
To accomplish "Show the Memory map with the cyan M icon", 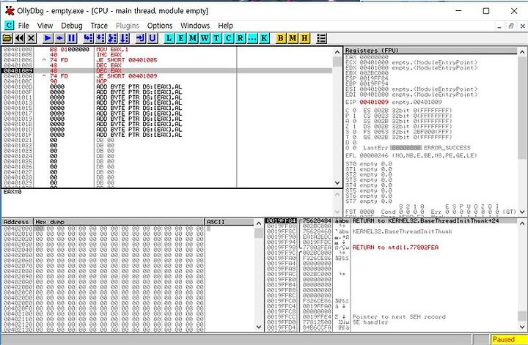I will [193, 38].
